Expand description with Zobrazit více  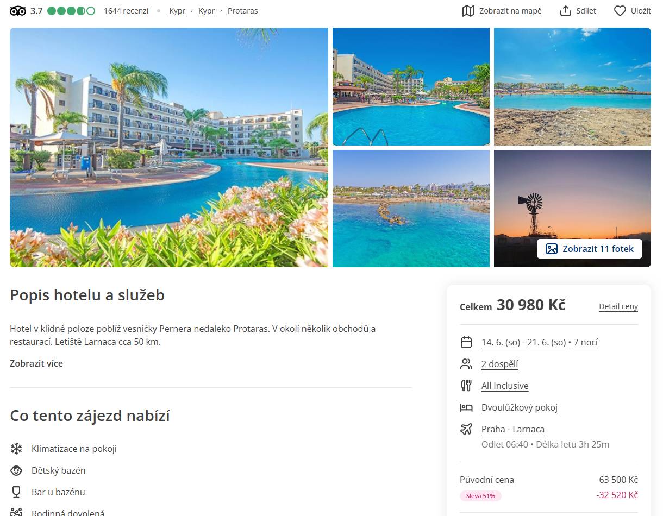pos(36,363)
